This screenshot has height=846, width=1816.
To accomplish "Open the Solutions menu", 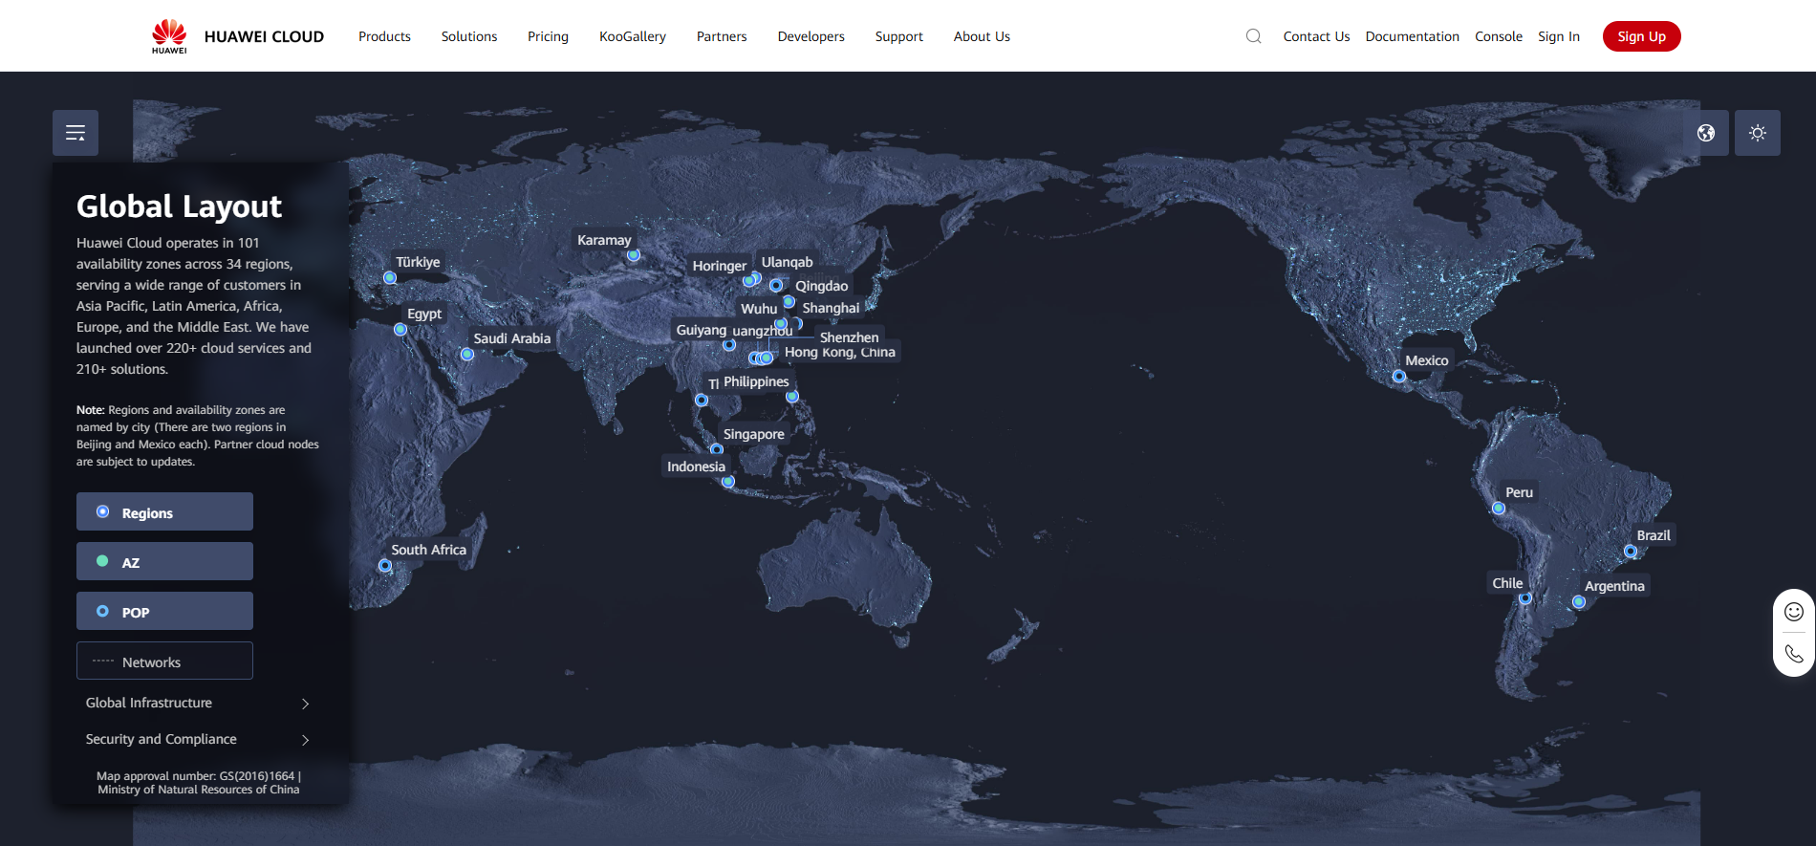I will point(469,36).
